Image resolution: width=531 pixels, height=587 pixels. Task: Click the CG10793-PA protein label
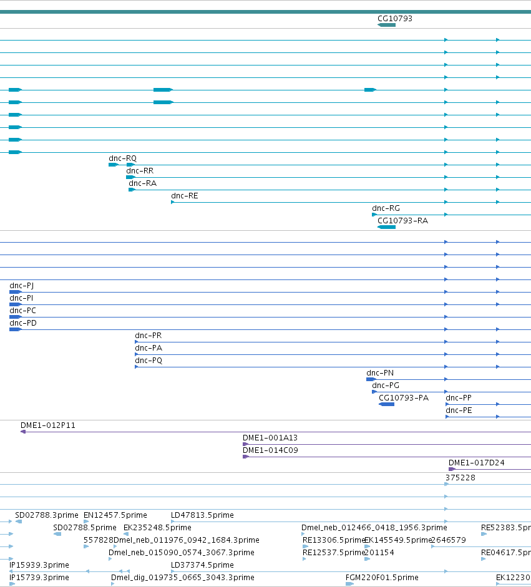coord(404,397)
